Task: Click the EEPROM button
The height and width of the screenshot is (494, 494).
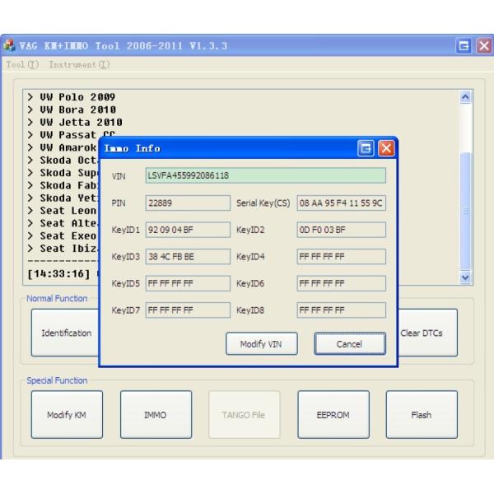Action: point(332,415)
